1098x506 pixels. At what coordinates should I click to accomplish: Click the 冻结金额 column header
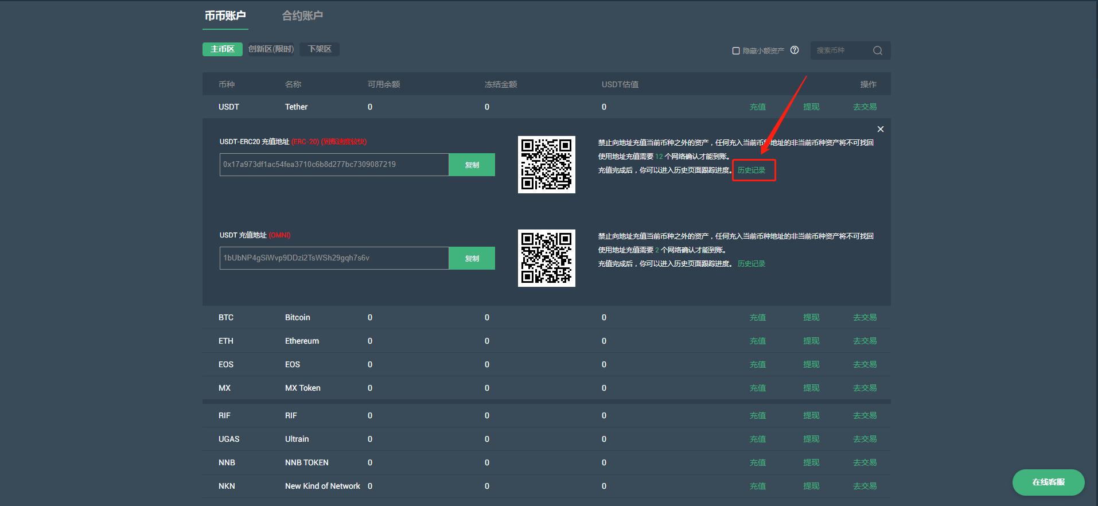pyautogui.click(x=501, y=84)
